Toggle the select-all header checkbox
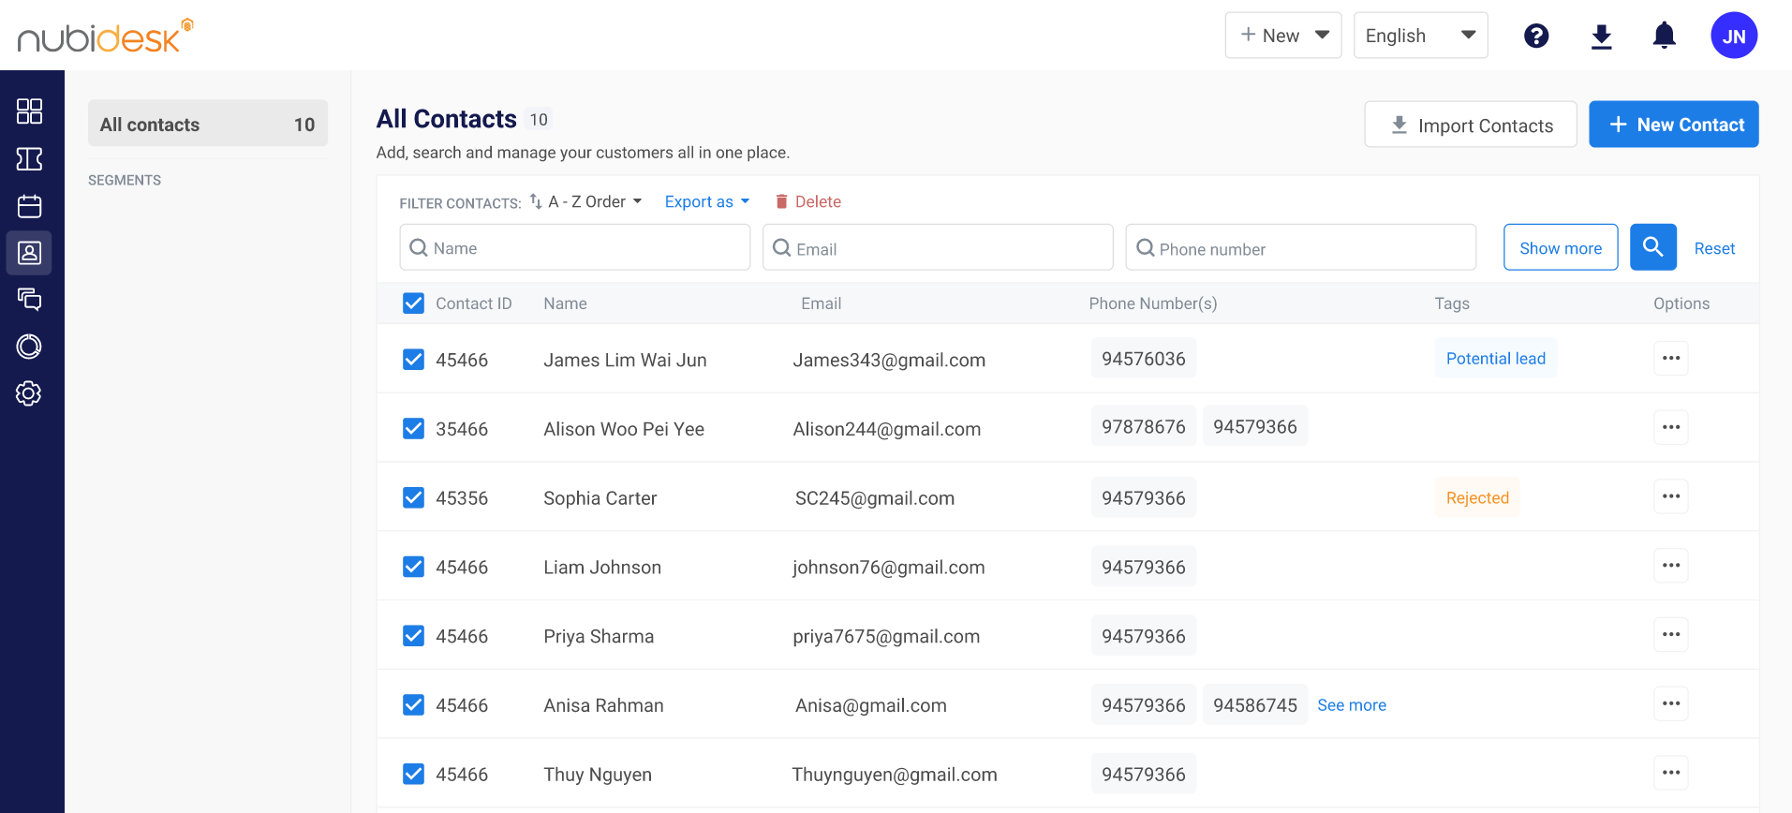This screenshot has width=1792, height=813. (413, 303)
